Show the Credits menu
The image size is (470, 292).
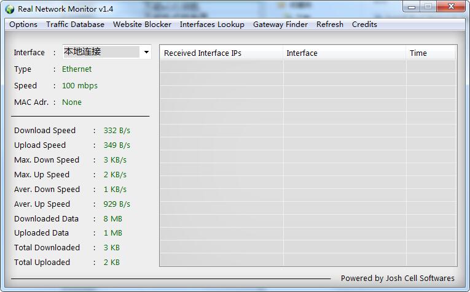(364, 25)
